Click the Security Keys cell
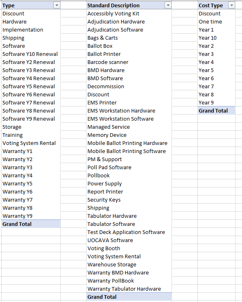The width and height of the screenshot is (242, 302). (x=129, y=200)
